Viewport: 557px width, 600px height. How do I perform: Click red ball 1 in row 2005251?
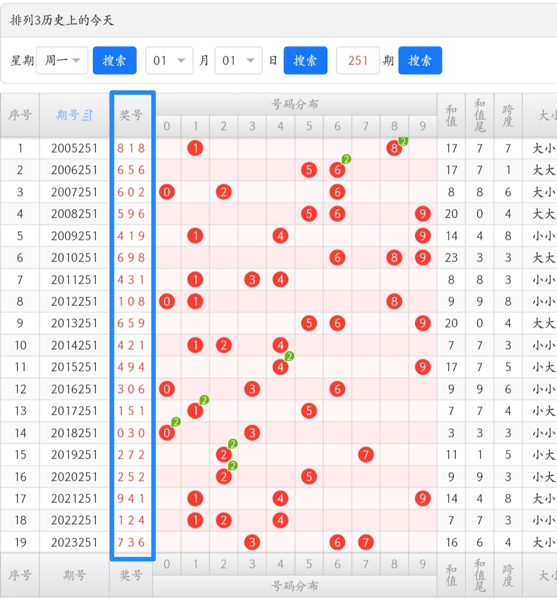[195, 148]
